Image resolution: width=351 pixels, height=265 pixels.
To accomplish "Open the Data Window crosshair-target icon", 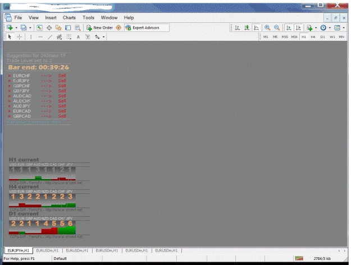I will [x=49, y=27].
